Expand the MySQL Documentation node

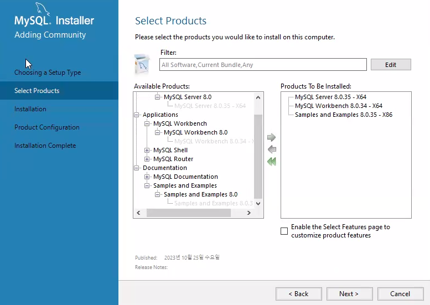(147, 177)
